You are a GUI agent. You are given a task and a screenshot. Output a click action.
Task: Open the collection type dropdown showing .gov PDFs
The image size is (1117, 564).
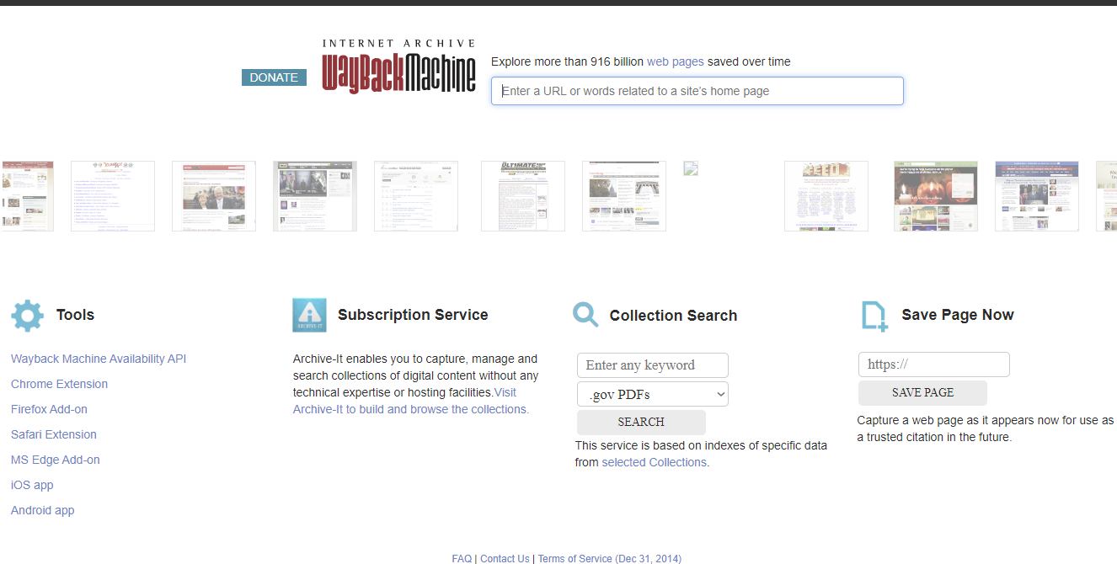(653, 394)
